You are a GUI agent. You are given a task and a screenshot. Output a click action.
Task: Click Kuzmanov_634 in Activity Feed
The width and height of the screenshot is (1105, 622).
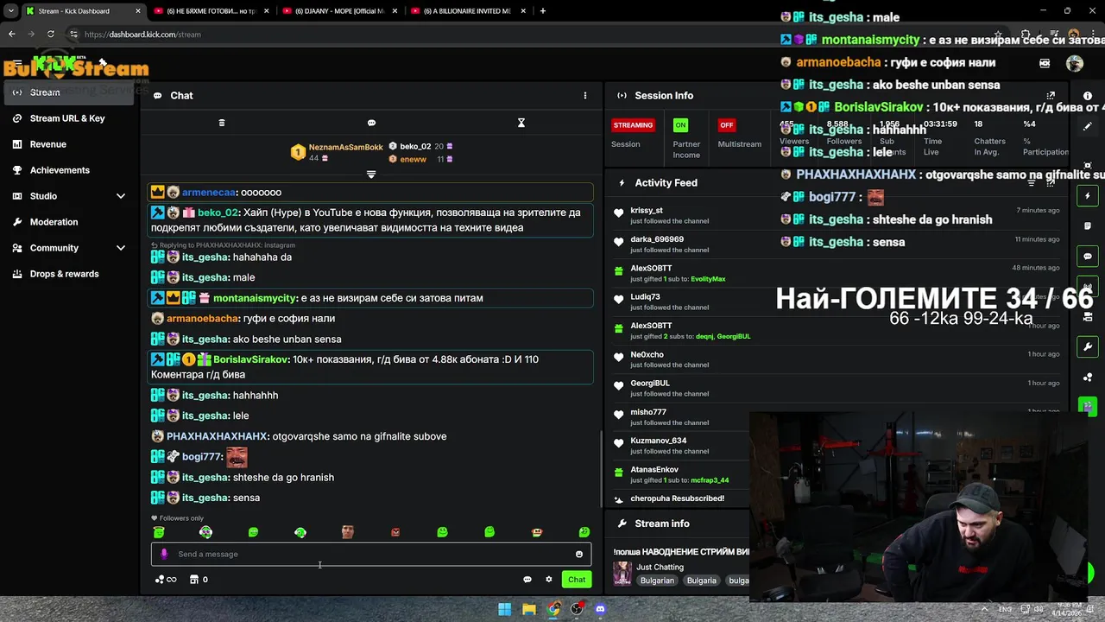(659, 441)
